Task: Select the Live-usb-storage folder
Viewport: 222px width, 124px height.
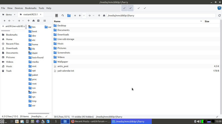Action: [x=66, y=39]
